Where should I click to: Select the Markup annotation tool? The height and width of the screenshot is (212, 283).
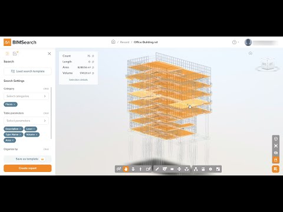[164, 169]
